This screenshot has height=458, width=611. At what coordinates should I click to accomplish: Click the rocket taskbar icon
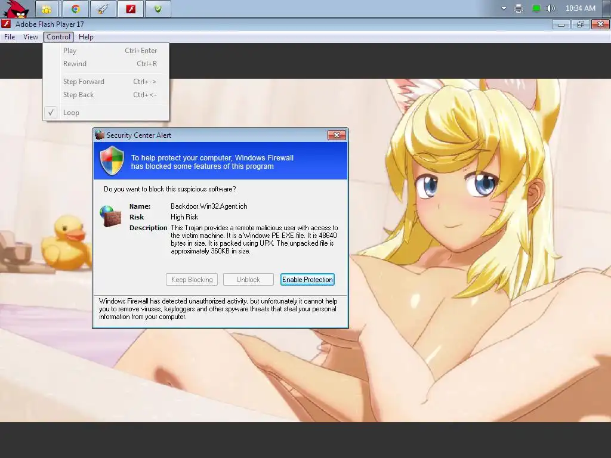pyautogui.click(x=103, y=9)
